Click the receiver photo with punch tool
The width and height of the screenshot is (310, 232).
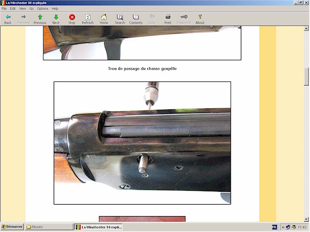[143, 143]
